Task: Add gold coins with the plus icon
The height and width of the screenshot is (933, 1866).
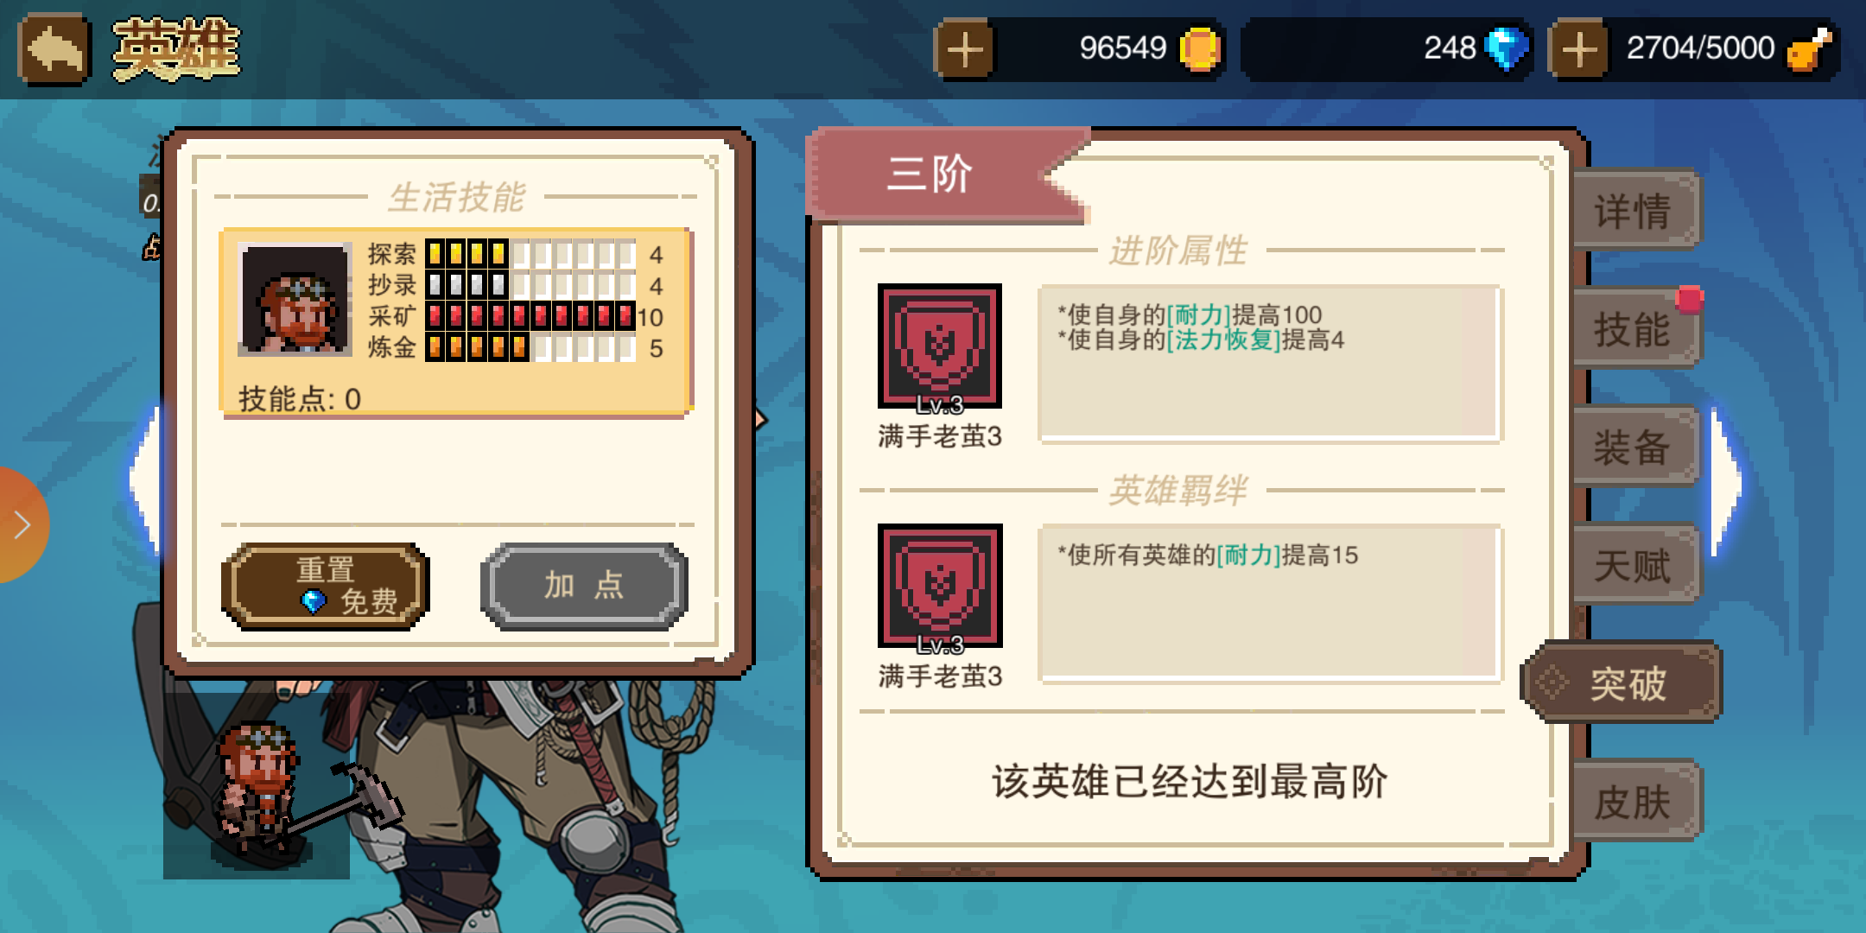Action: [964, 50]
